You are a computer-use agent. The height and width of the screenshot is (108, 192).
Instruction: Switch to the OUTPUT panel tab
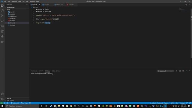click(41, 71)
